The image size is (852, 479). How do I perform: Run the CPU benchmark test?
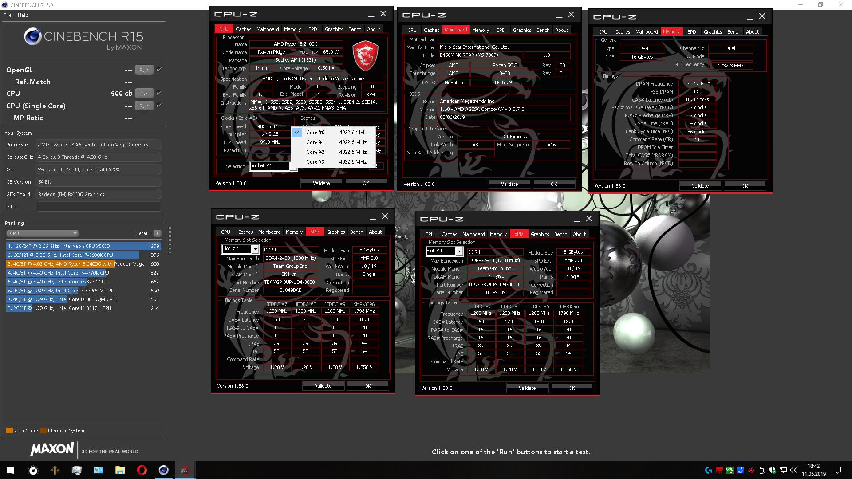pos(144,93)
